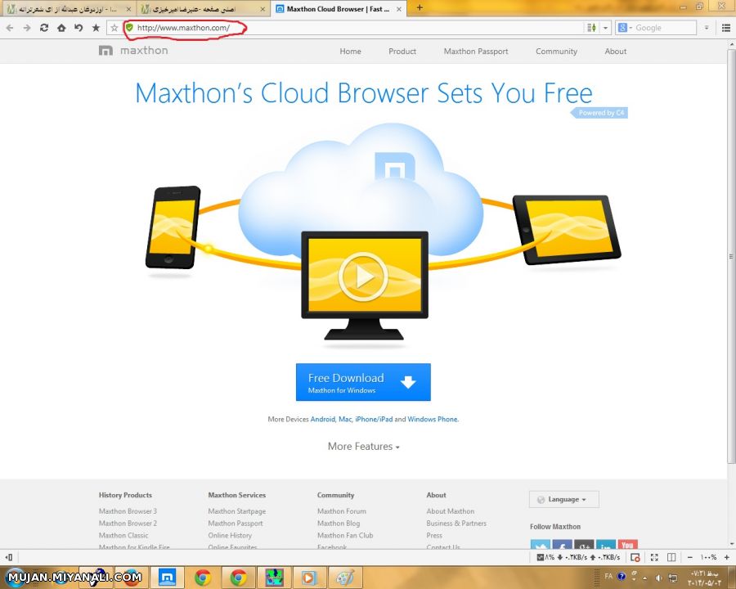736x589 pixels.
Task: Open the Community menu item
Action: coord(556,52)
